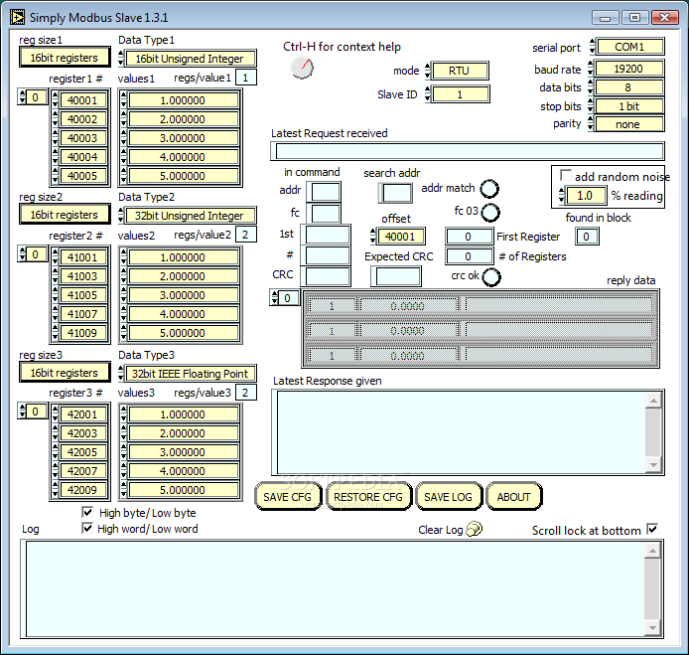Click register 42009 field

pyautogui.click(x=82, y=490)
